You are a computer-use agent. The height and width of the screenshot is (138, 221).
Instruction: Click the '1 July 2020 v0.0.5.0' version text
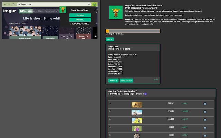click(x=80, y=24)
